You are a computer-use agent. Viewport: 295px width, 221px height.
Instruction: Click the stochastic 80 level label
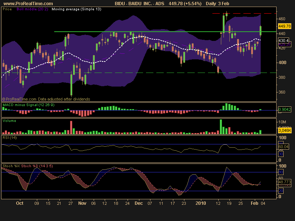pyautogui.click(x=281, y=172)
